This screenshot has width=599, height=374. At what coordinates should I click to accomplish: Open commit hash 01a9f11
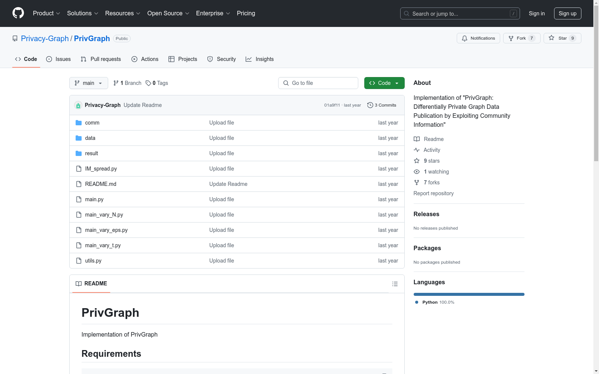(x=332, y=105)
